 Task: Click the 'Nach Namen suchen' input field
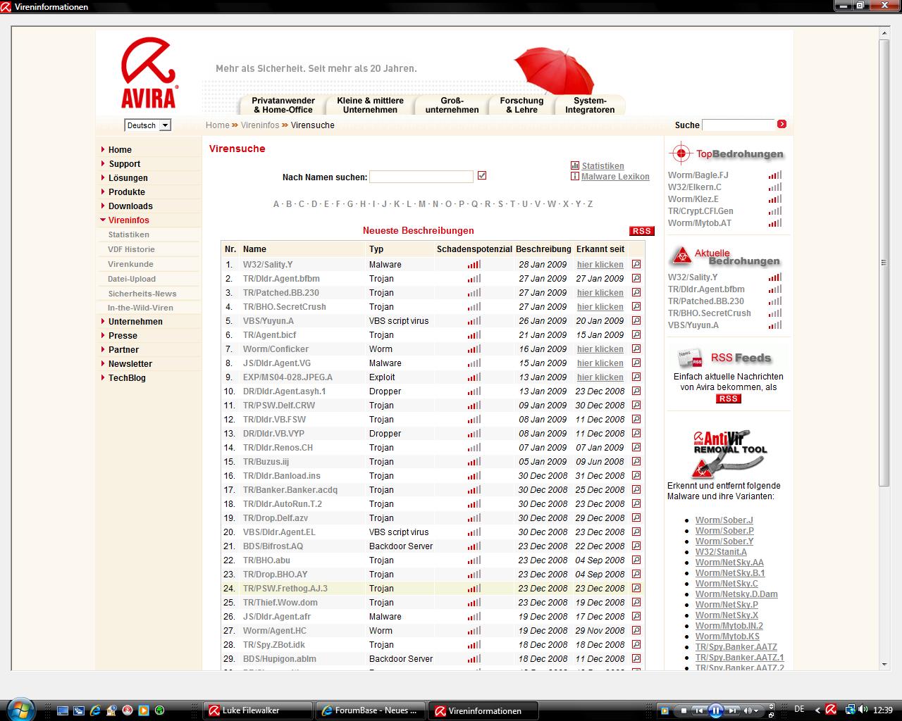click(x=421, y=177)
